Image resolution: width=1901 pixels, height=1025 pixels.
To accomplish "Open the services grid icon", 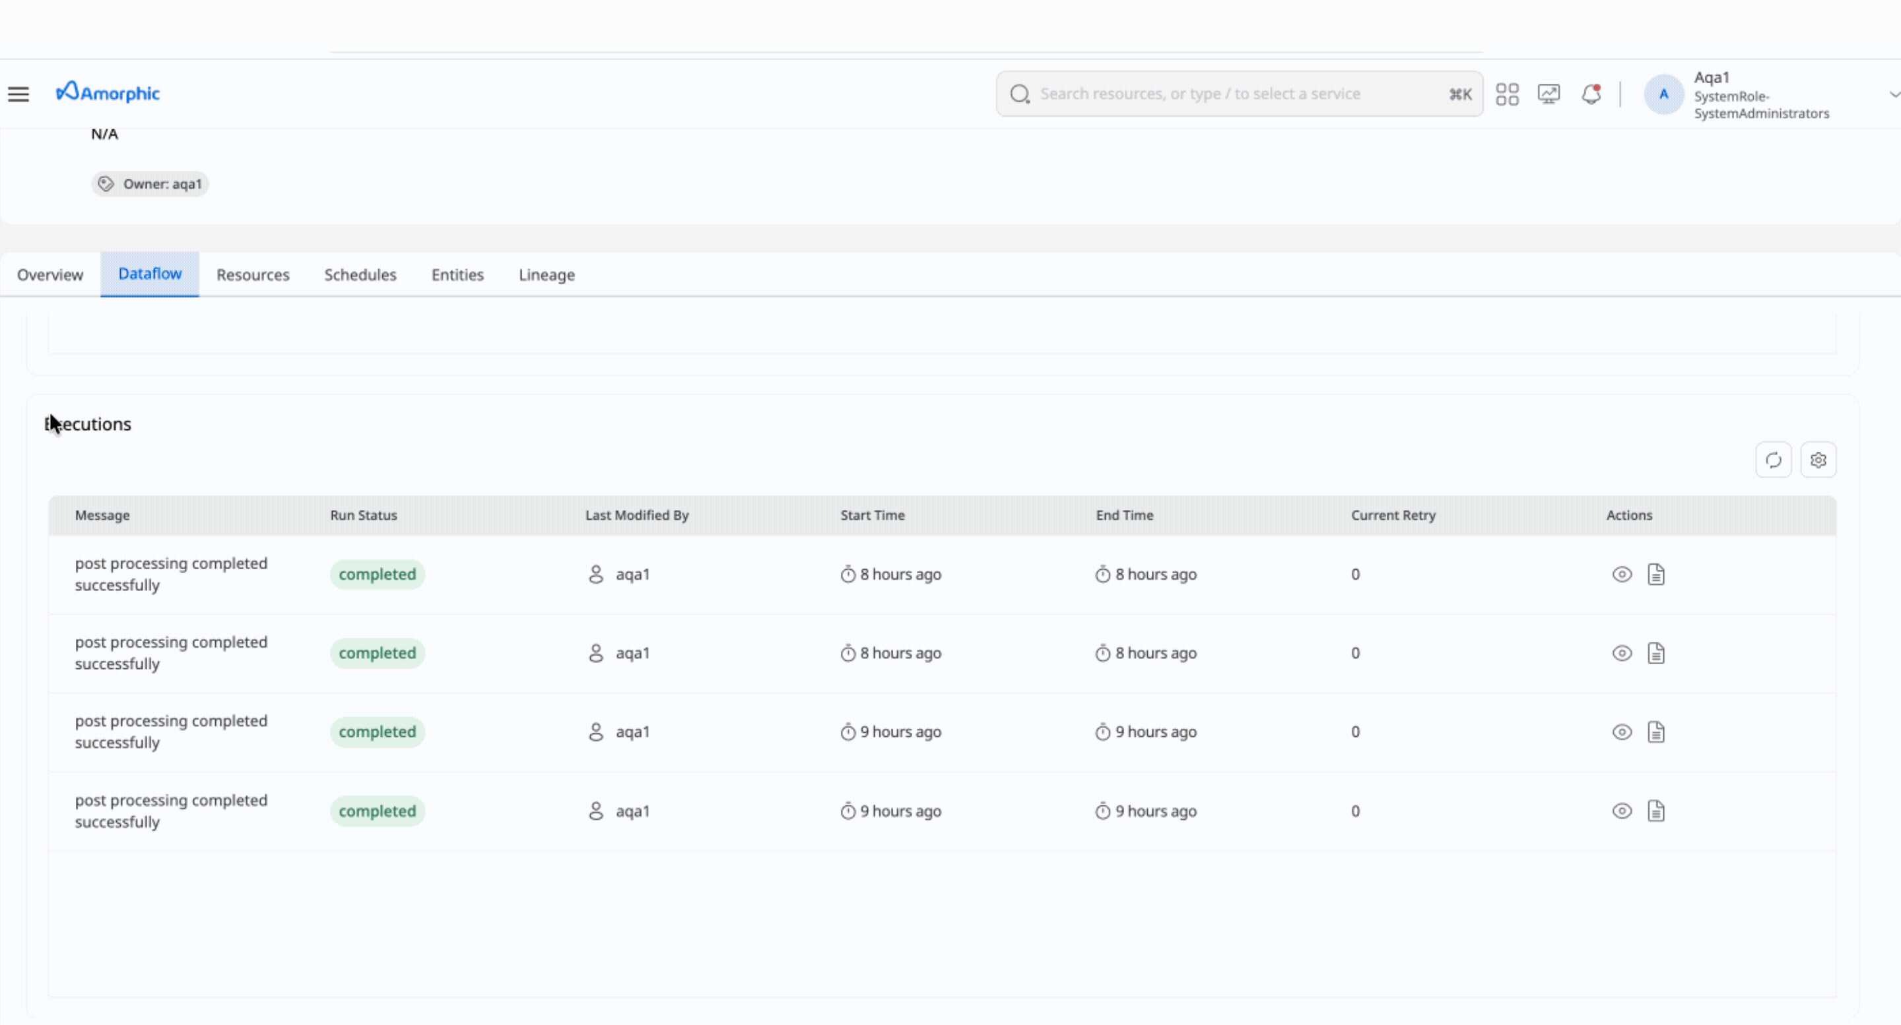I will (1507, 94).
